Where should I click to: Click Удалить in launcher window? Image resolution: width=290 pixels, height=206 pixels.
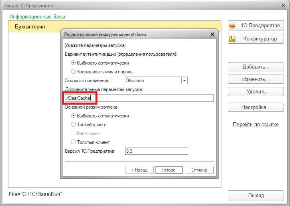pos(256,92)
